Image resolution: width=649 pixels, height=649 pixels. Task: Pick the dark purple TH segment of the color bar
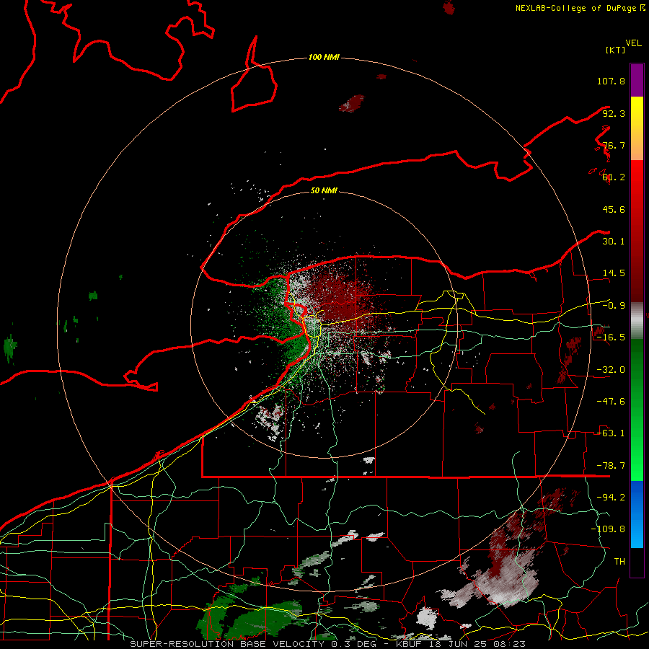pos(637,562)
